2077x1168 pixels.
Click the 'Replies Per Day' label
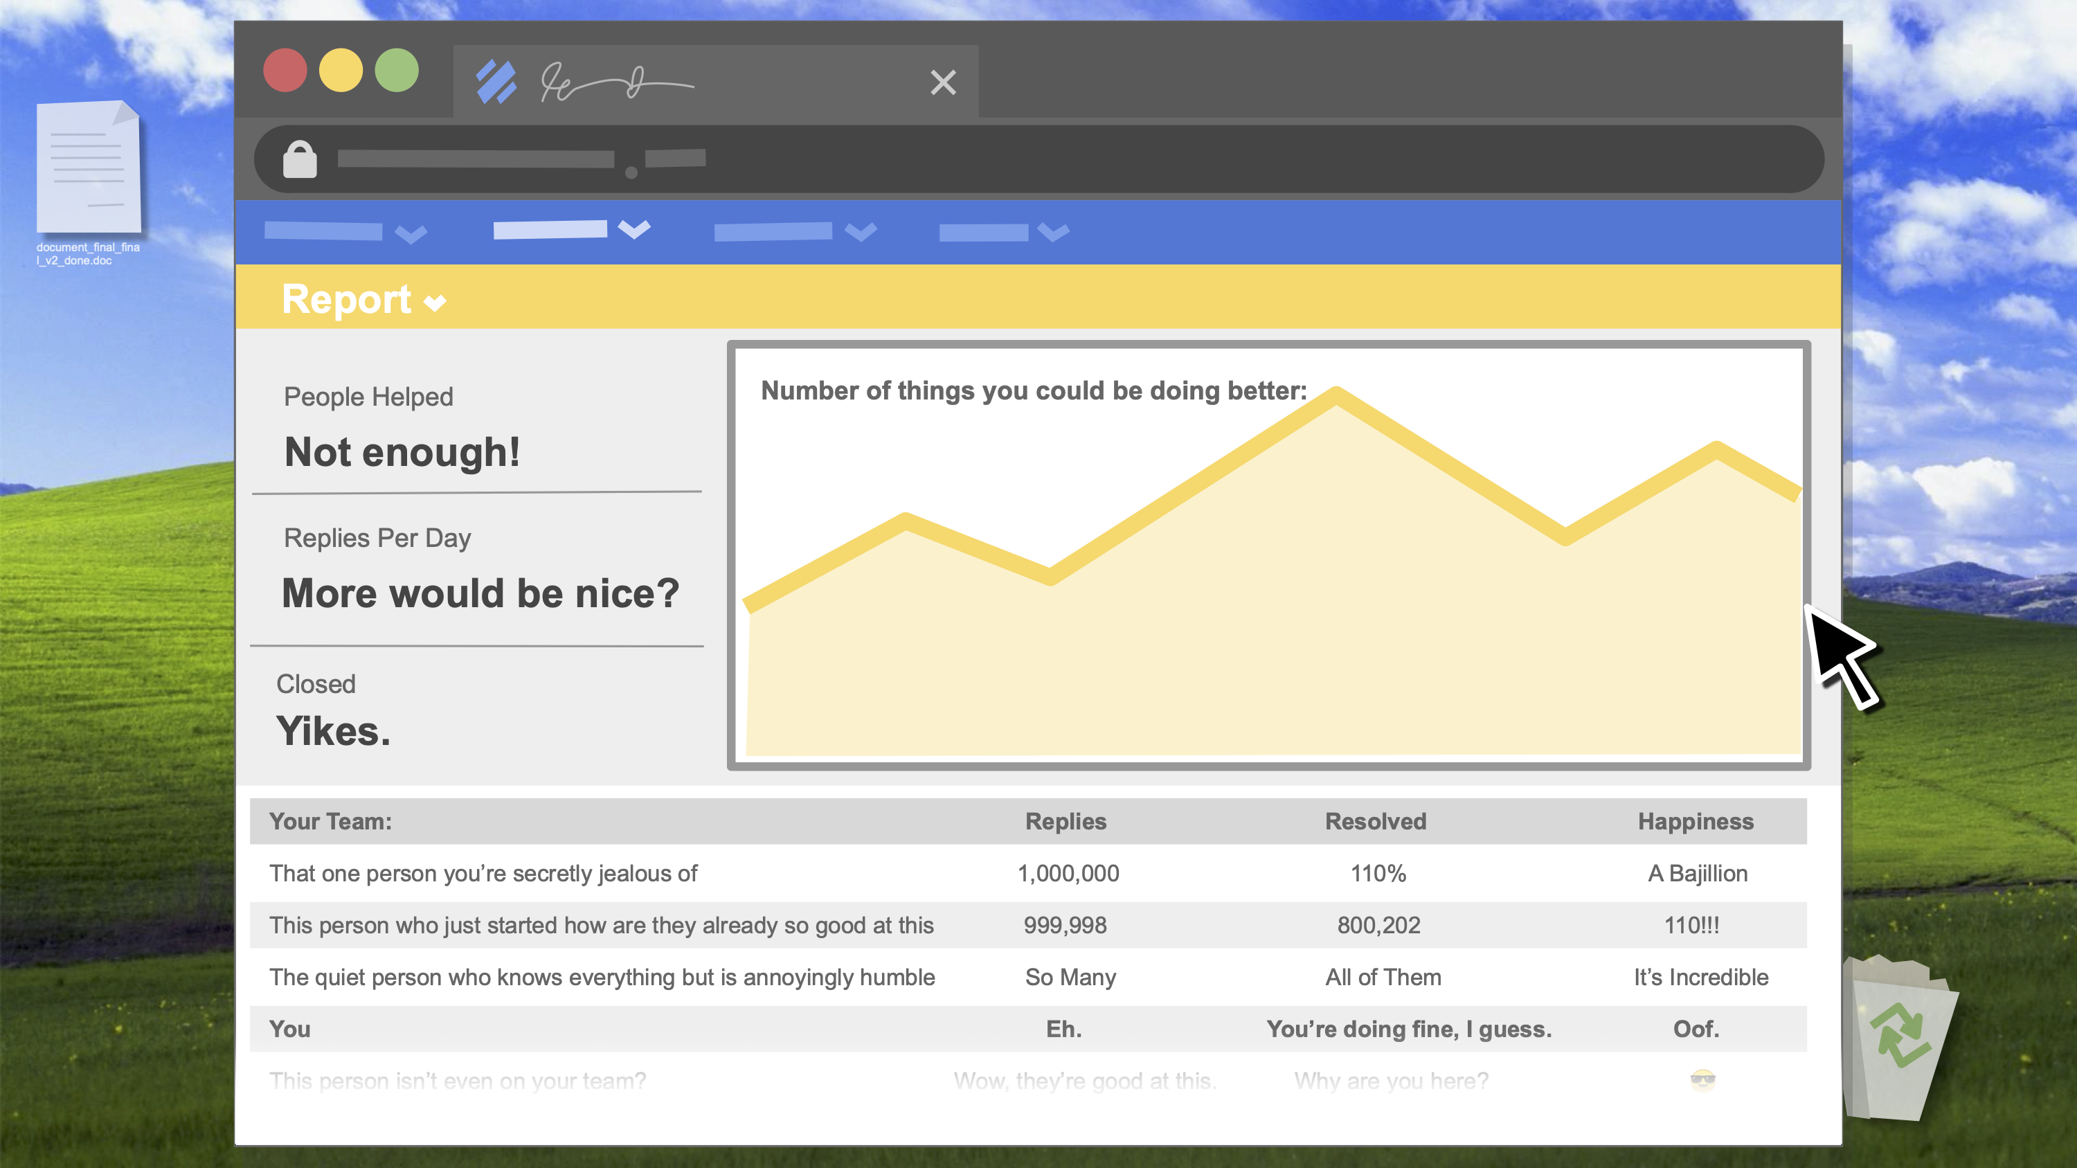click(x=377, y=538)
